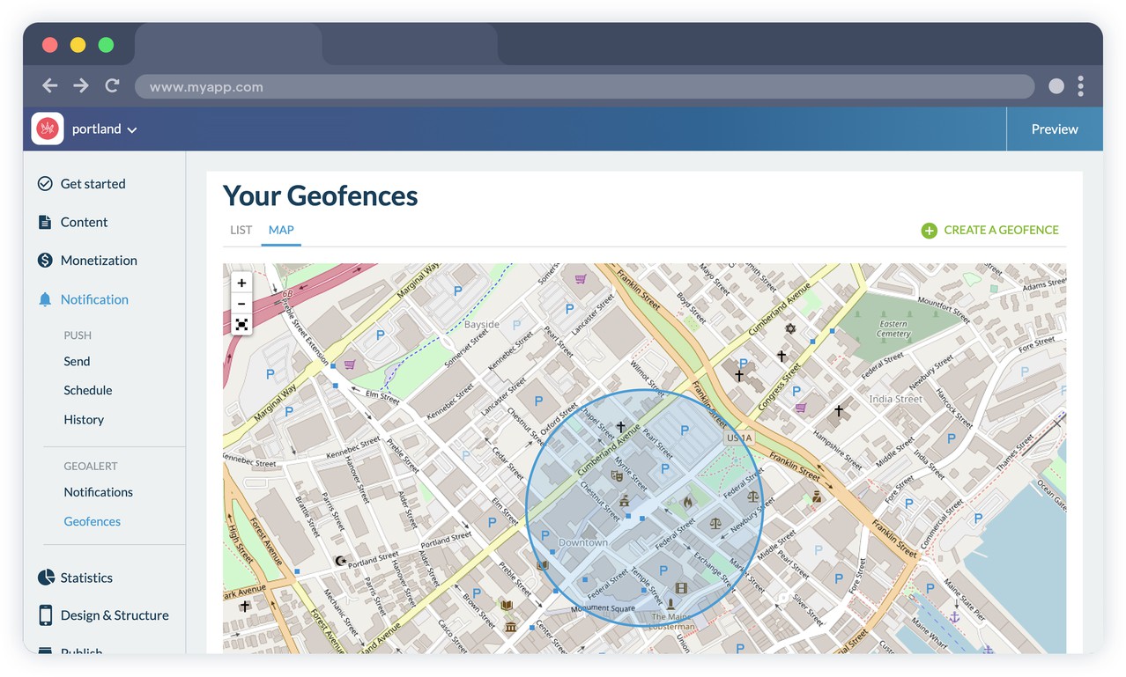The width and height of the screenshot is (1126, 677).
Task: Click the CREATE A GEOFENCE link
Action: coord(1001,230)
